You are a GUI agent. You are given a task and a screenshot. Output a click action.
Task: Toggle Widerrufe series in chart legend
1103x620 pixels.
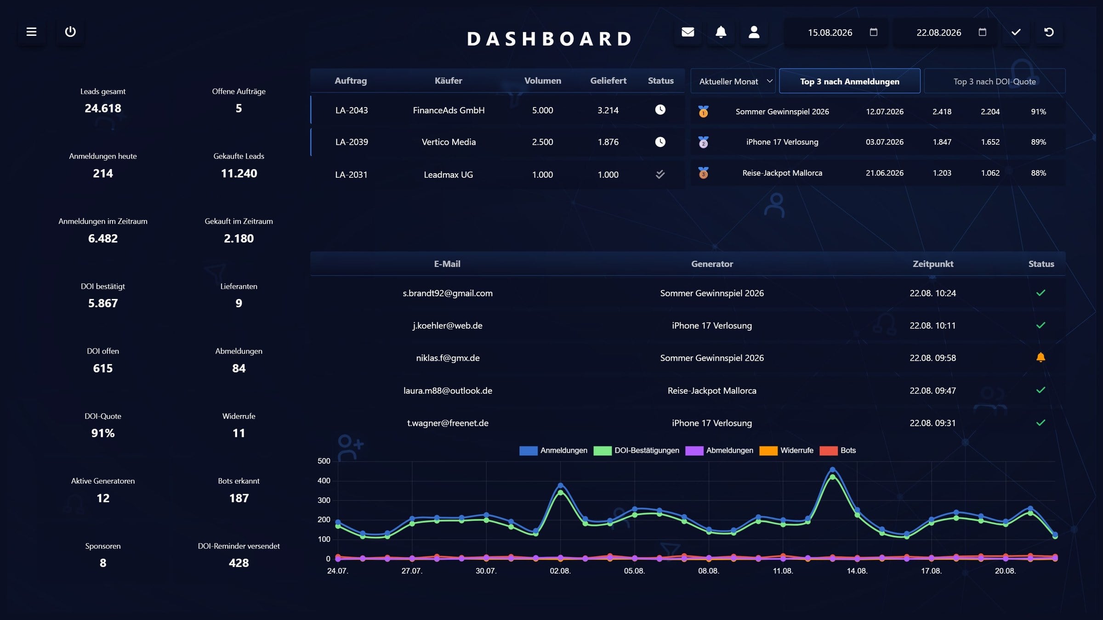(x=786, y=450)
